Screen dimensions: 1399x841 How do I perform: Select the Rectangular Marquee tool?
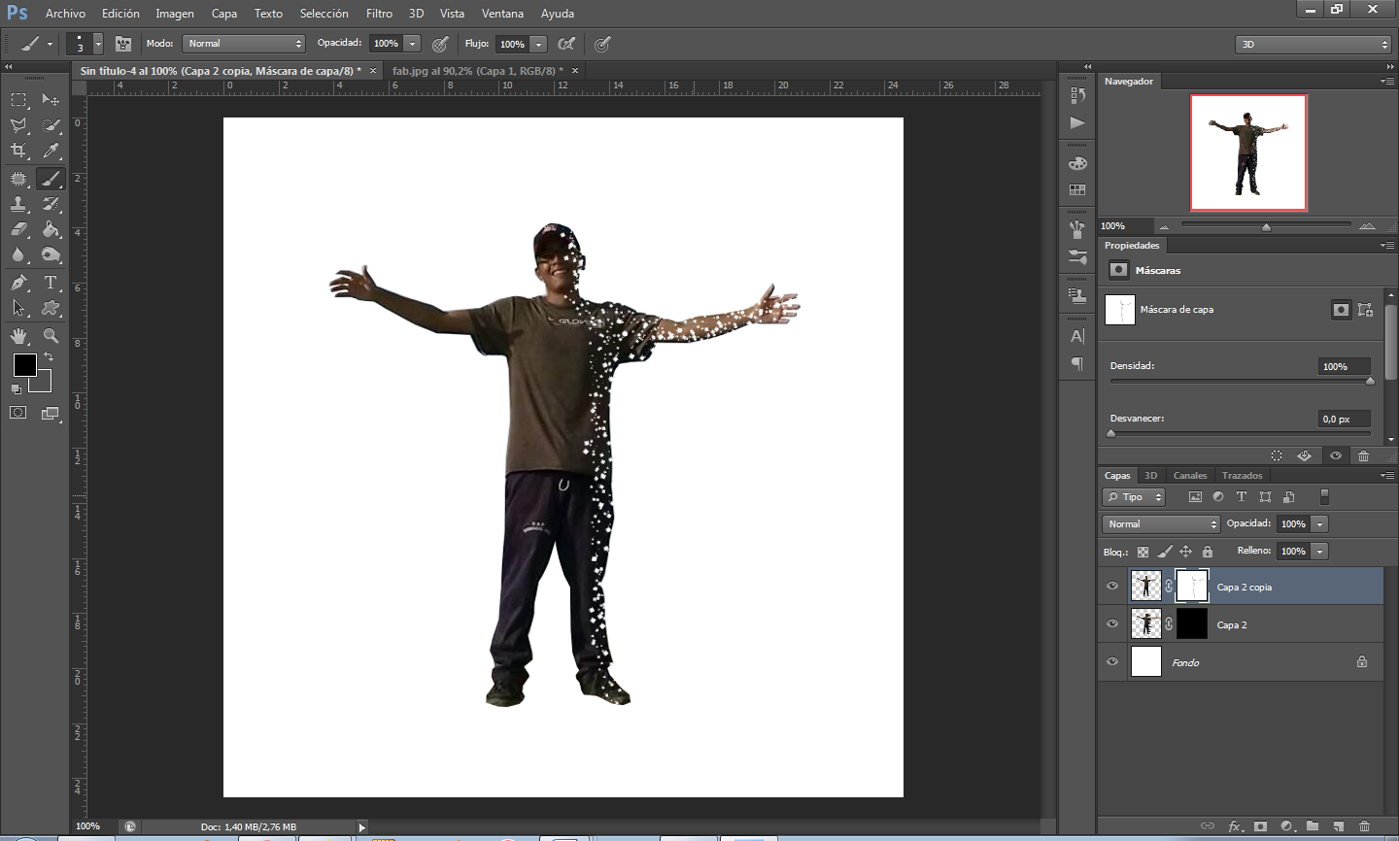point(18,100)
